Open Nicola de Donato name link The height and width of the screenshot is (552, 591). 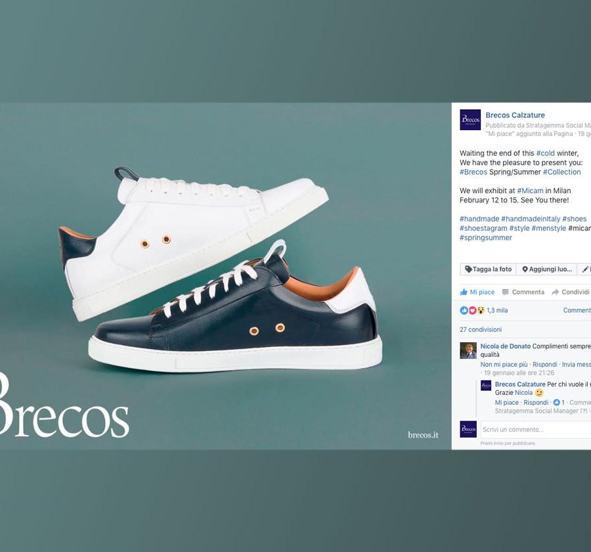[x=506, y=346]
